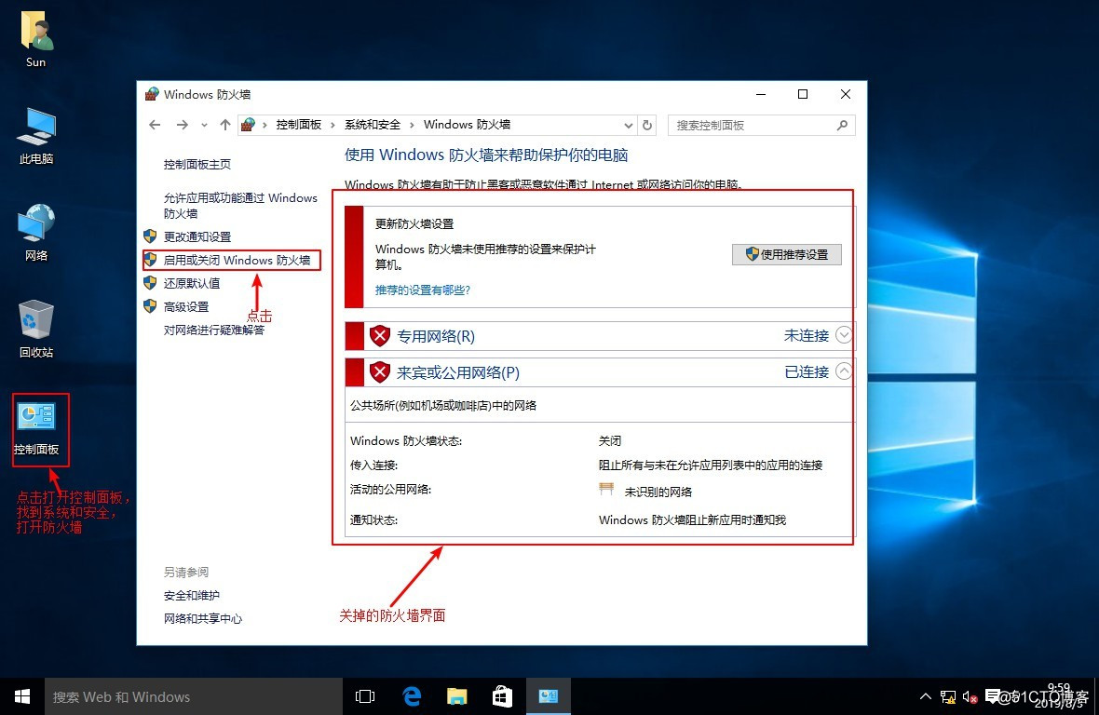Launch Microsoft Edge from the taskbar
Screen dimensions: 1099x715
412,696
